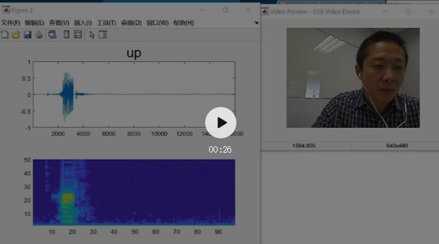Toggle the Insert Colorbar icon
The height and width of the screenshot is (244, 439).
pos(66,35)
